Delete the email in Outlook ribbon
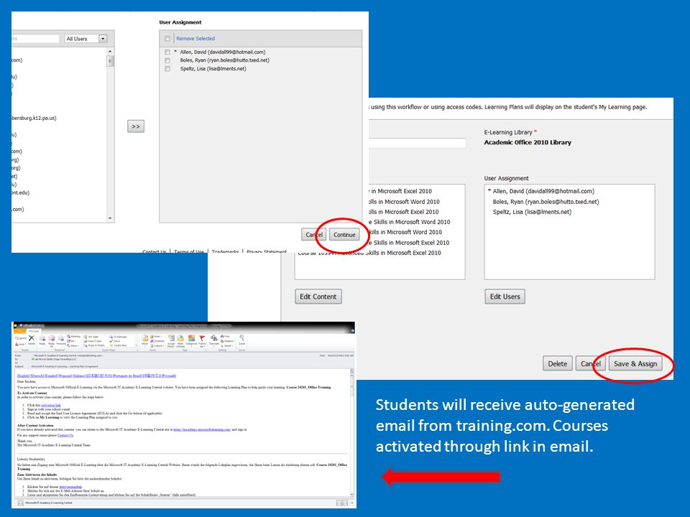This screenshot has width=690, height=517. tap(31, 340)
